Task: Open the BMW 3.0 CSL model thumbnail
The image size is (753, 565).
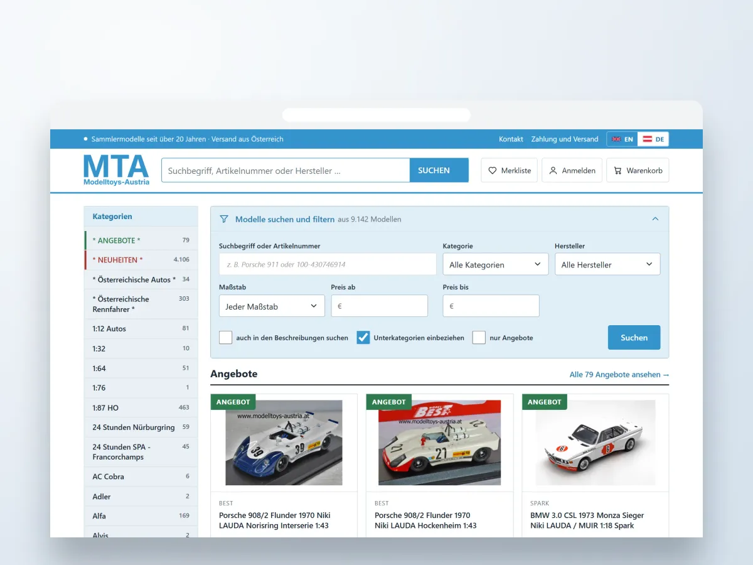Action: pos(595,443)
